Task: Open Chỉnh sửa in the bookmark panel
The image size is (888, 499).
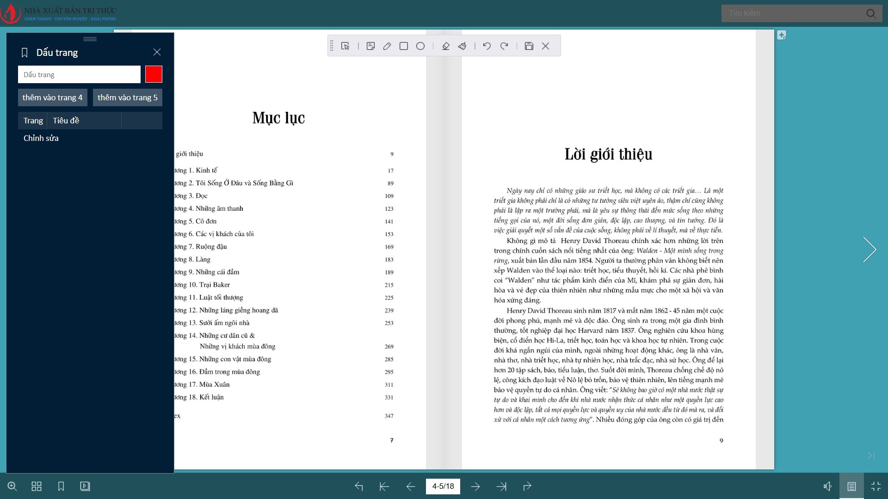Action: [x=41, y=138]
